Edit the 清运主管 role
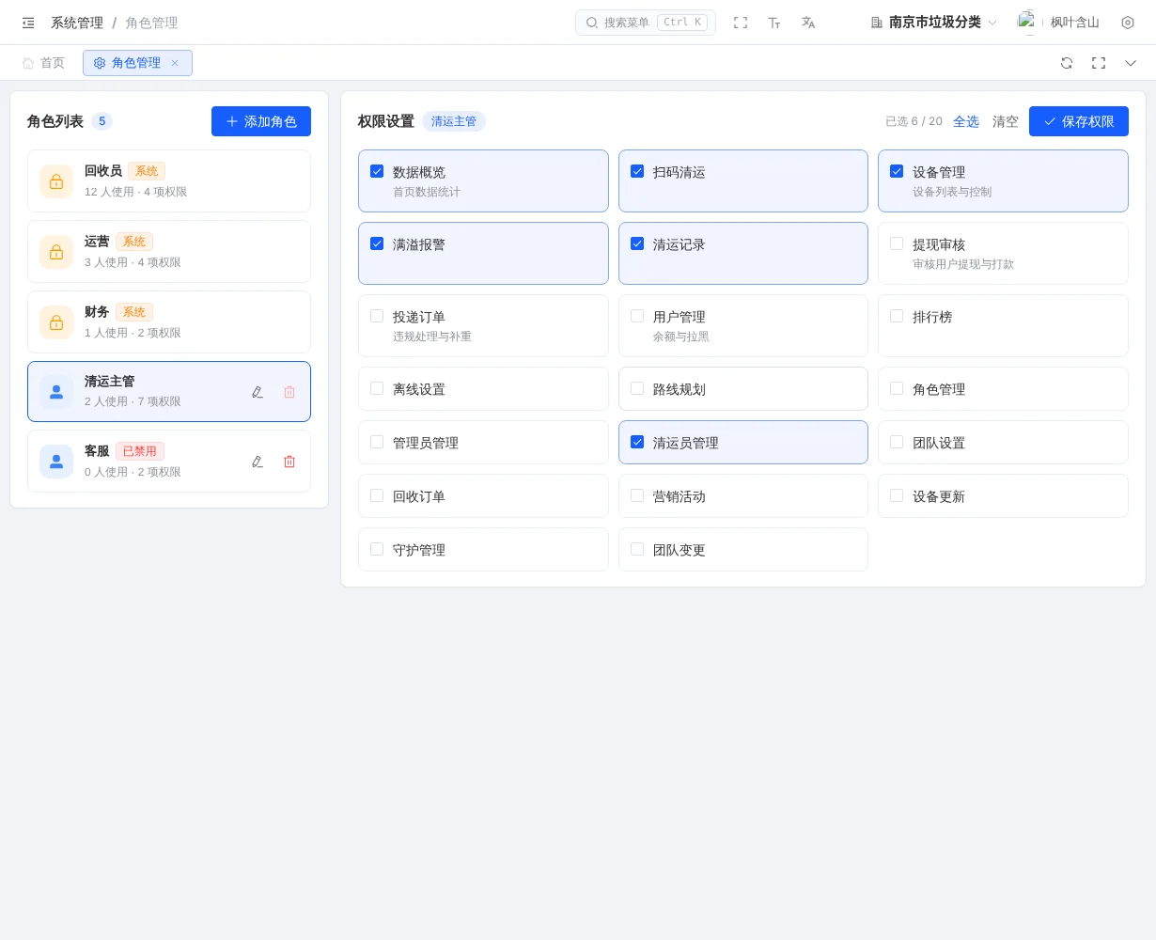Screen dimensions: 1156x940 pyautogui.click(x=258, y=392)
